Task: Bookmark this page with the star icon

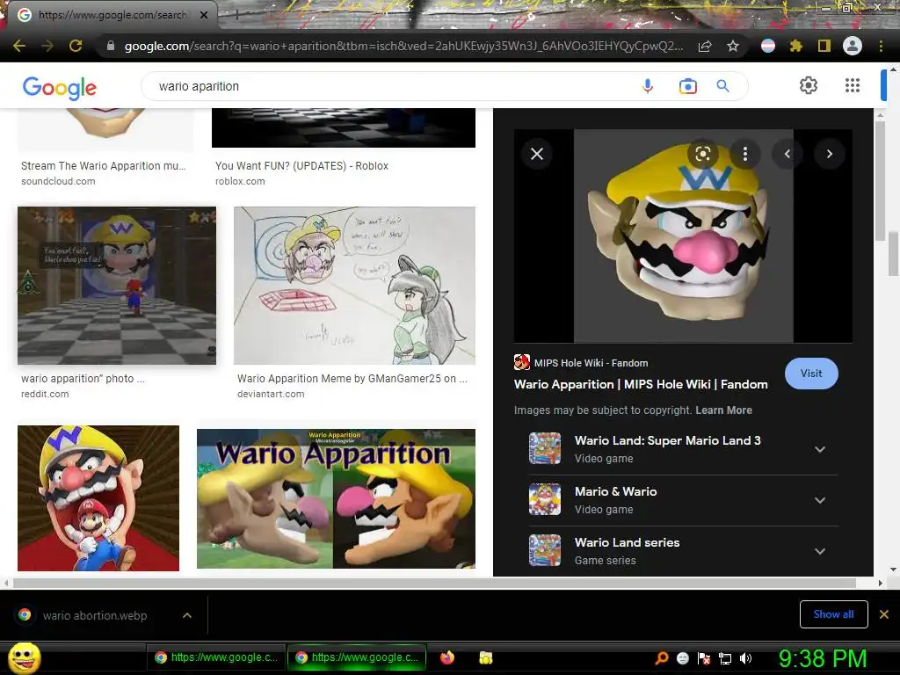Action: [x=732, y=46]
